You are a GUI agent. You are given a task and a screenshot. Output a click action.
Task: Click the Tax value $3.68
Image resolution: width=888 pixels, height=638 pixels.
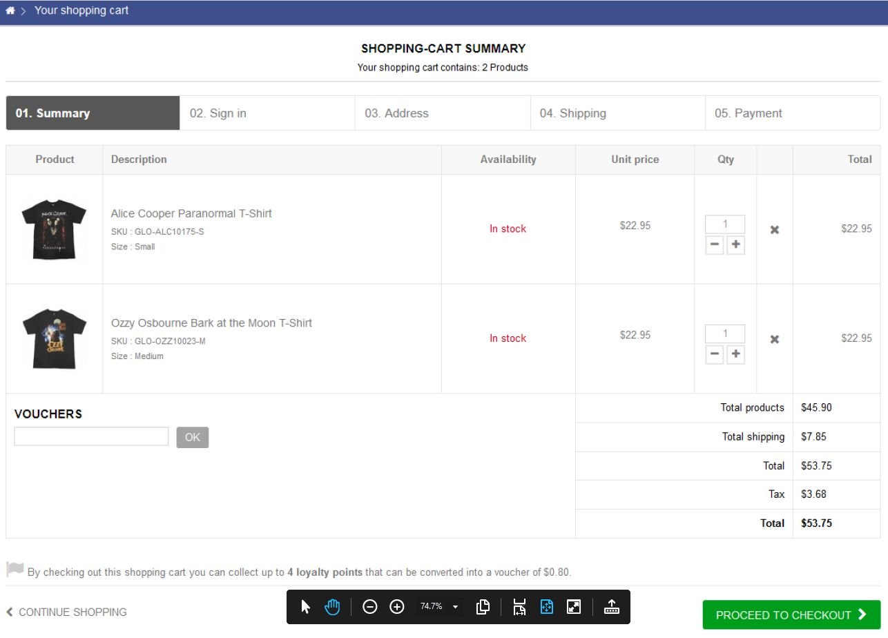[x=813, y=494]
